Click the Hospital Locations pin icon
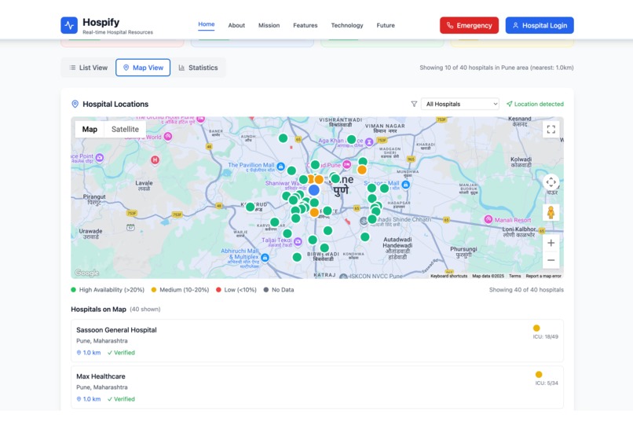The image size is (633, 422). 75,104
